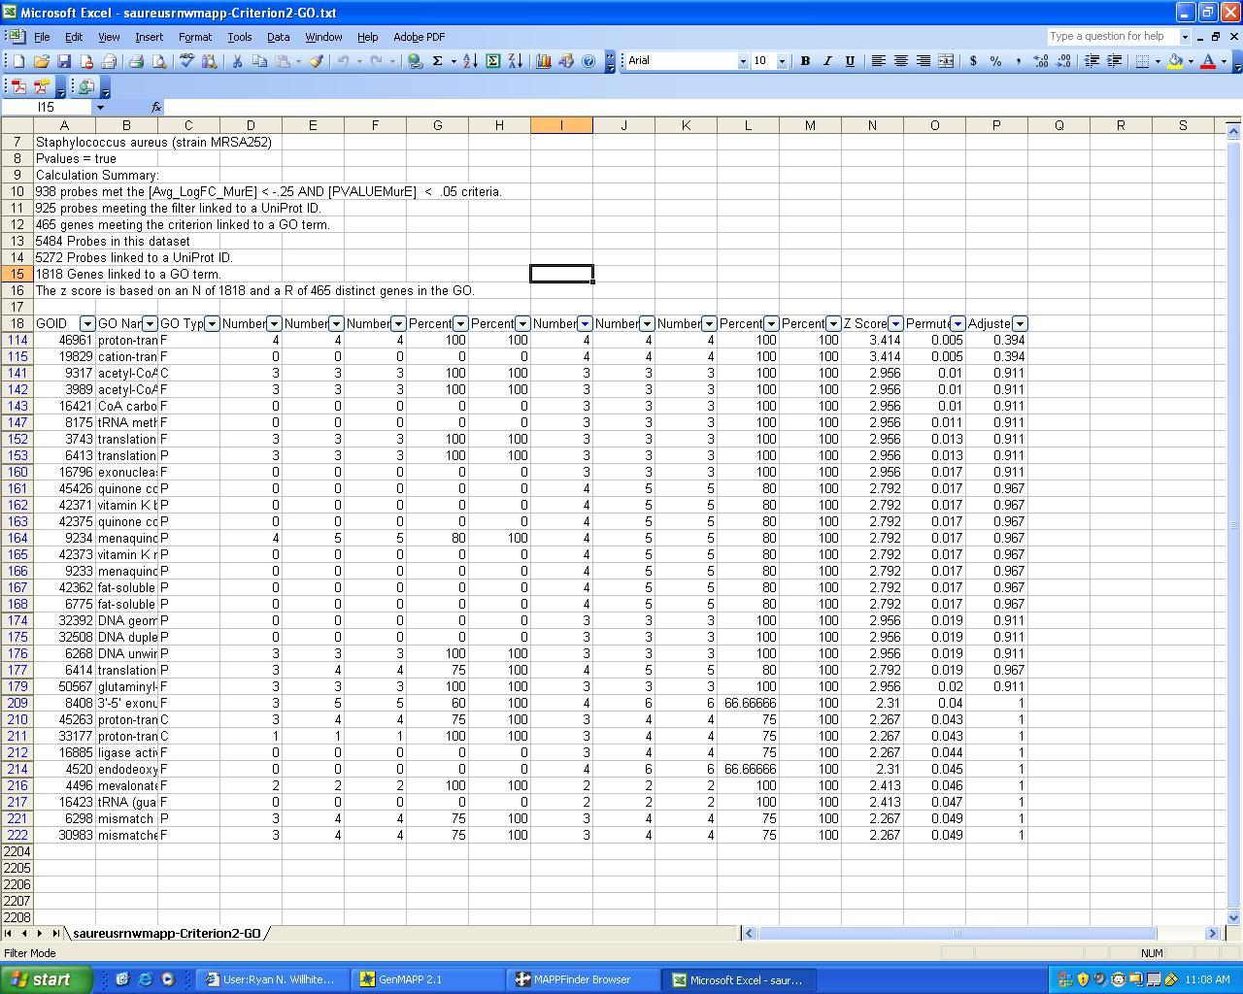Click the Windows Start button

click(x=47, y=979)
